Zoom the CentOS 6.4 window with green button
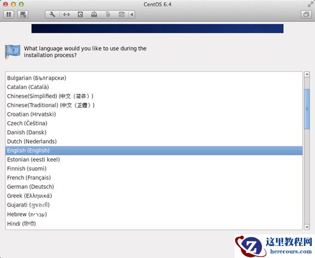Viewport: 315px width, 258px height. coord(21,4)
